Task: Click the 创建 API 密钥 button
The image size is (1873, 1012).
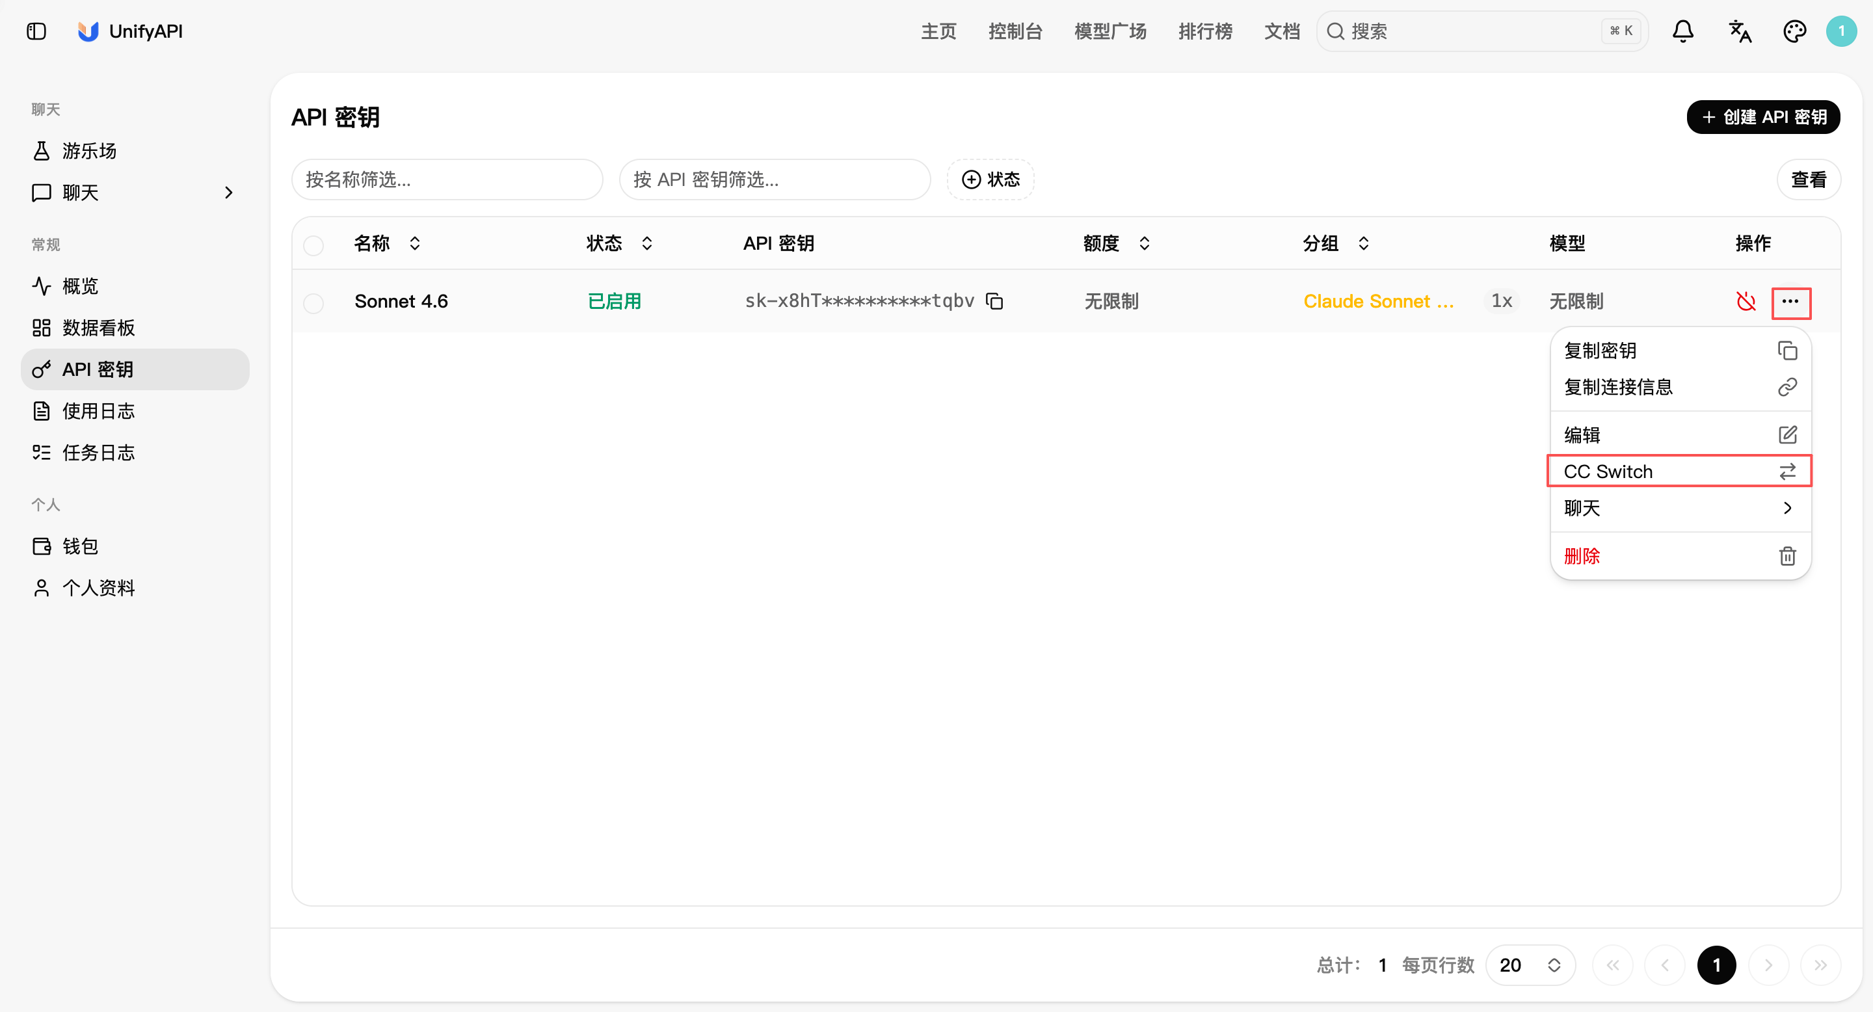Action: point(1763,117)
